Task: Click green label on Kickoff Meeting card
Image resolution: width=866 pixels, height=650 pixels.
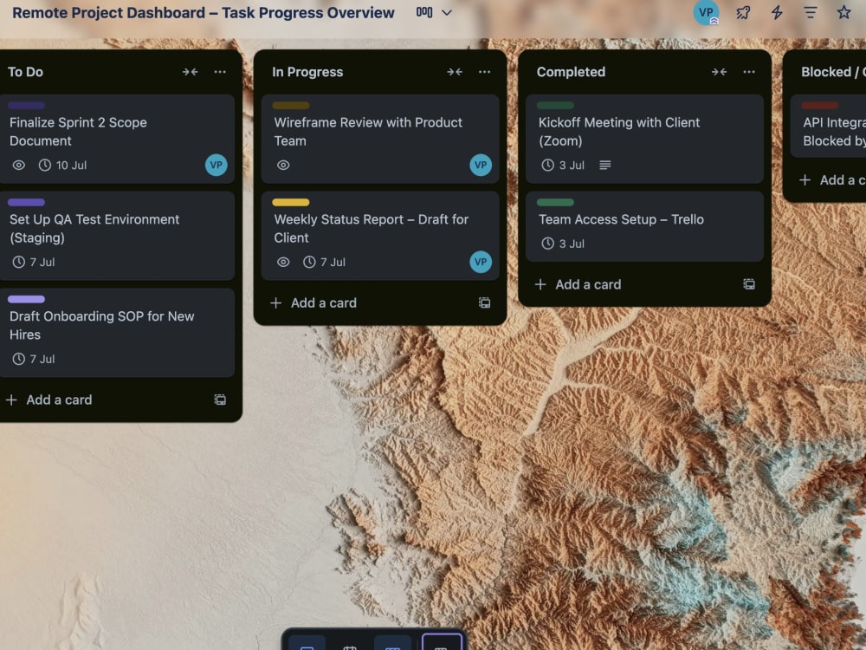Action: click(x=555, y=106)
